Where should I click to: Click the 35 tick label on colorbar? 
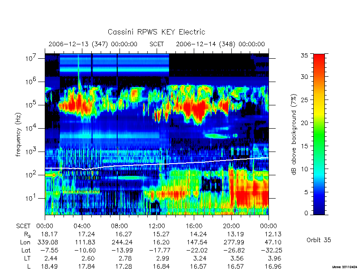point(304,56)
